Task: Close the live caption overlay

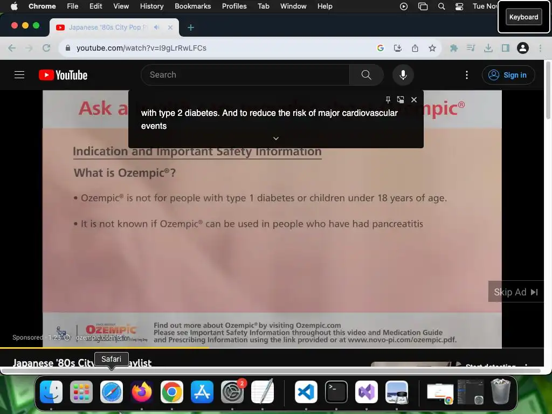Action: (x=414, y=100)
